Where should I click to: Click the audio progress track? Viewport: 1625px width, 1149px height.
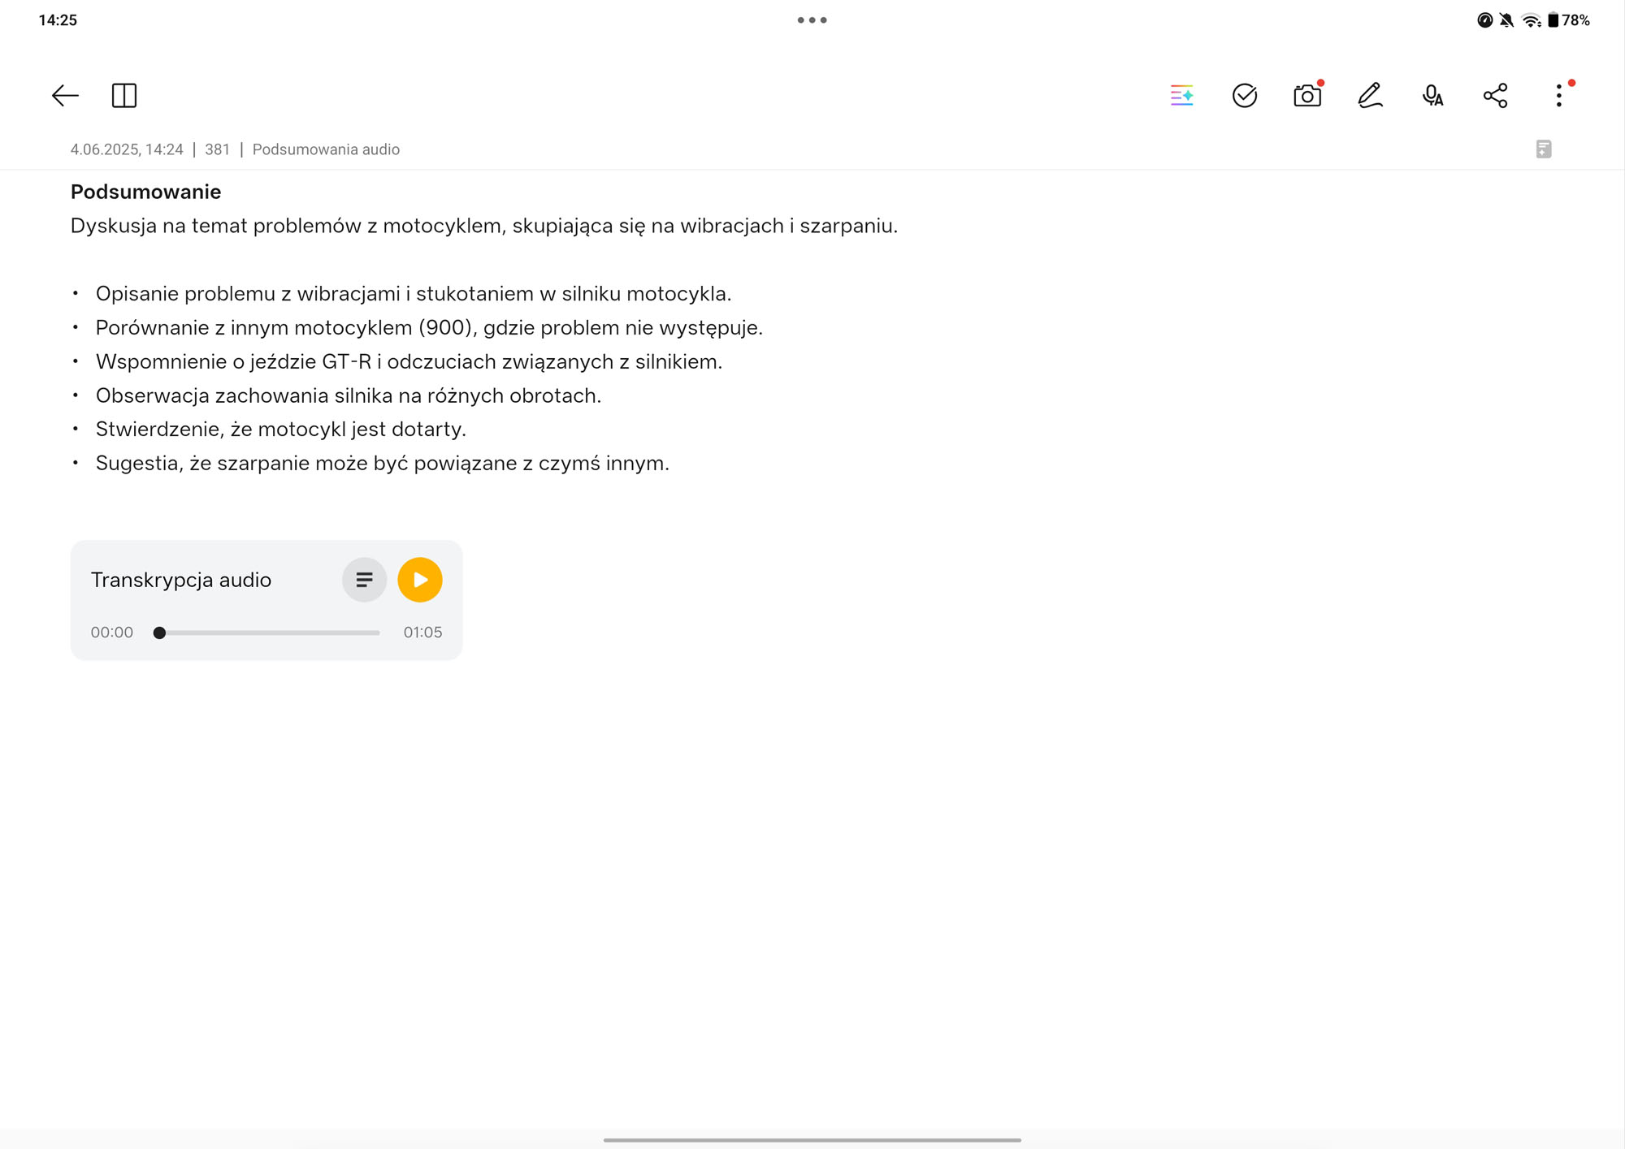click(x=266, y=633)
